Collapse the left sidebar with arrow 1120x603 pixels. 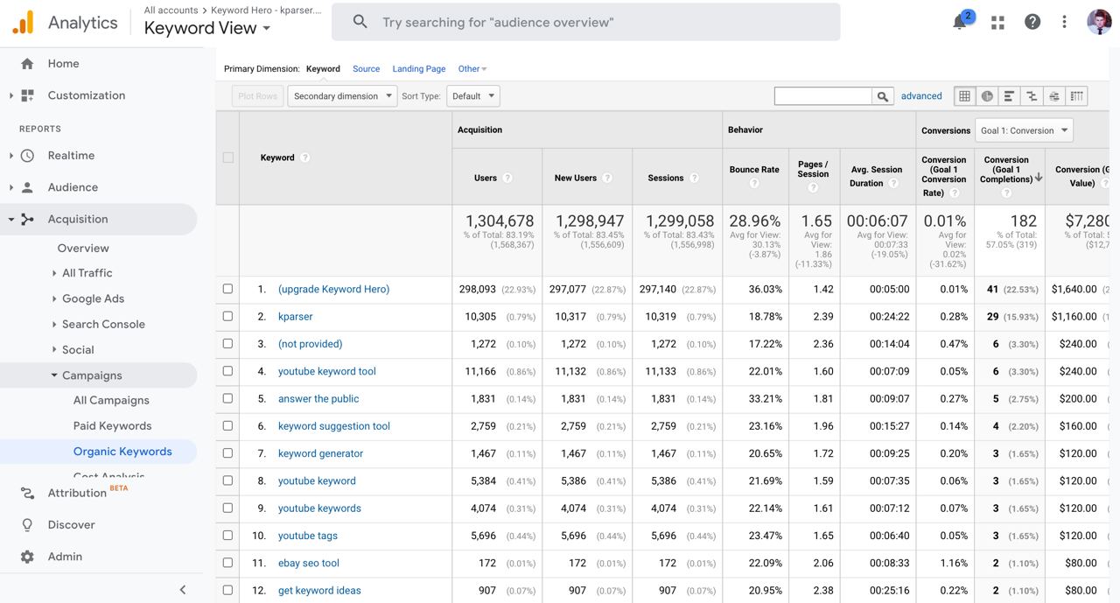coord(182,590)
